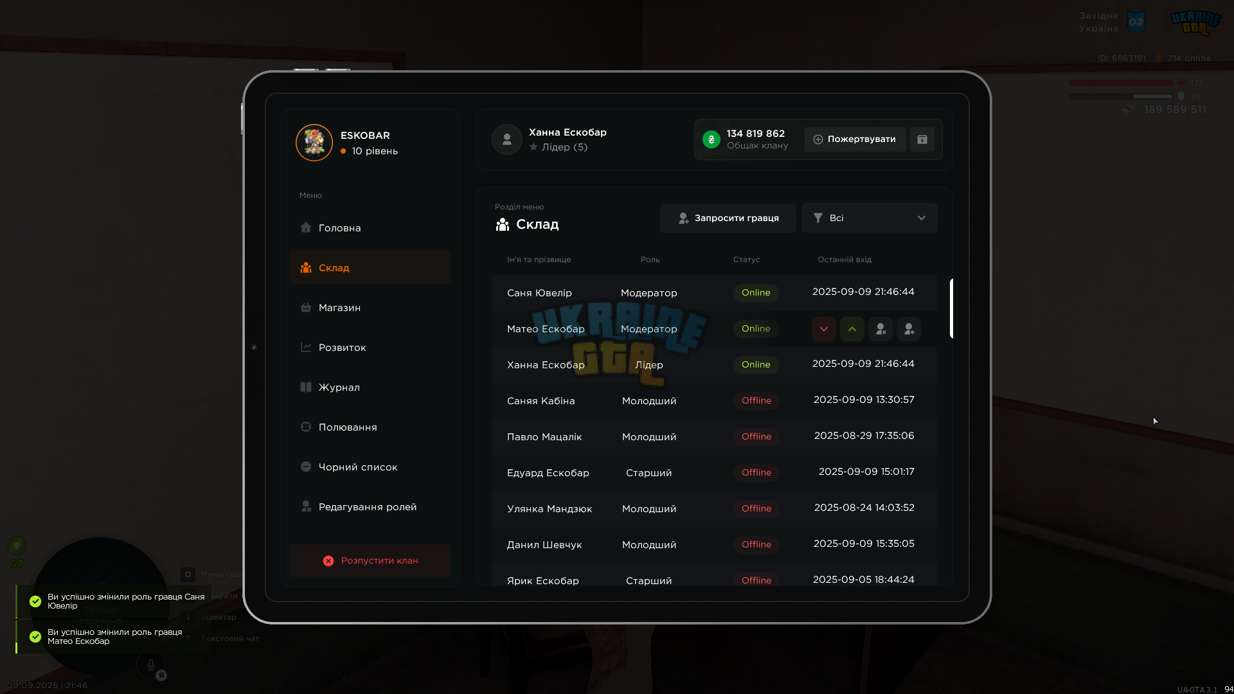The height and width of the screenshot is (694, 1234).
Task: Click the last login 2025-08-29 17:35:06
Action: (864, 436)
